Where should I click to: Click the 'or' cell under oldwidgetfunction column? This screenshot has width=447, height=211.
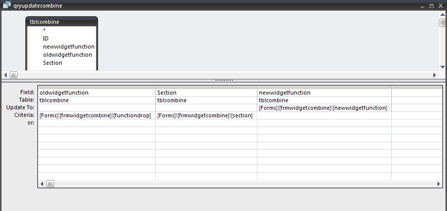(97, 123)
